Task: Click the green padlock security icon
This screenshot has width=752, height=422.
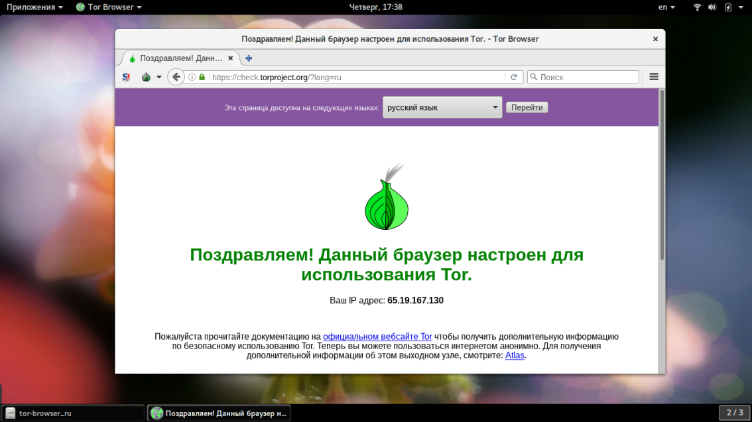Action: [202, 77]
